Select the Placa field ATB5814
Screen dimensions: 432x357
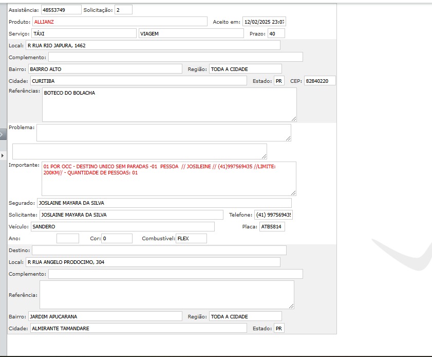[x=272, y=227]
